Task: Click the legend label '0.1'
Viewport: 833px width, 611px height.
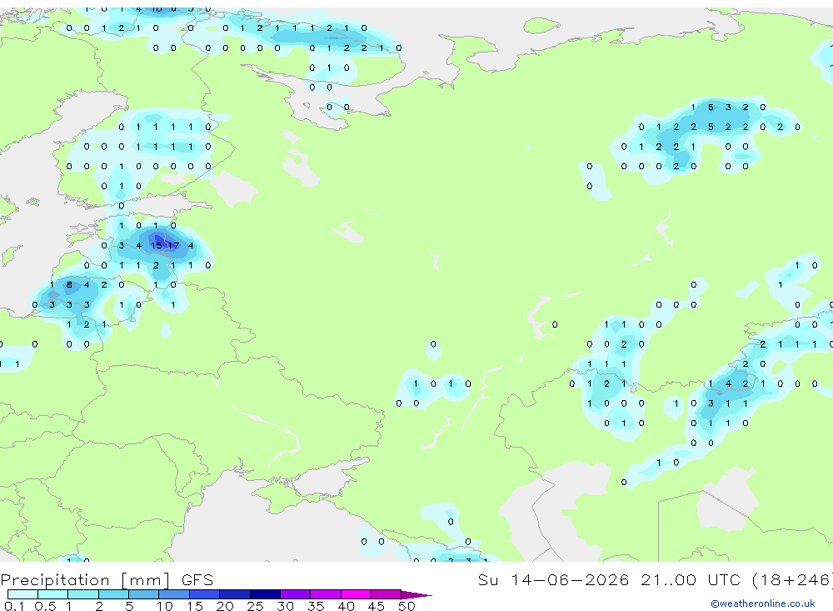Action: click(12, 606)
